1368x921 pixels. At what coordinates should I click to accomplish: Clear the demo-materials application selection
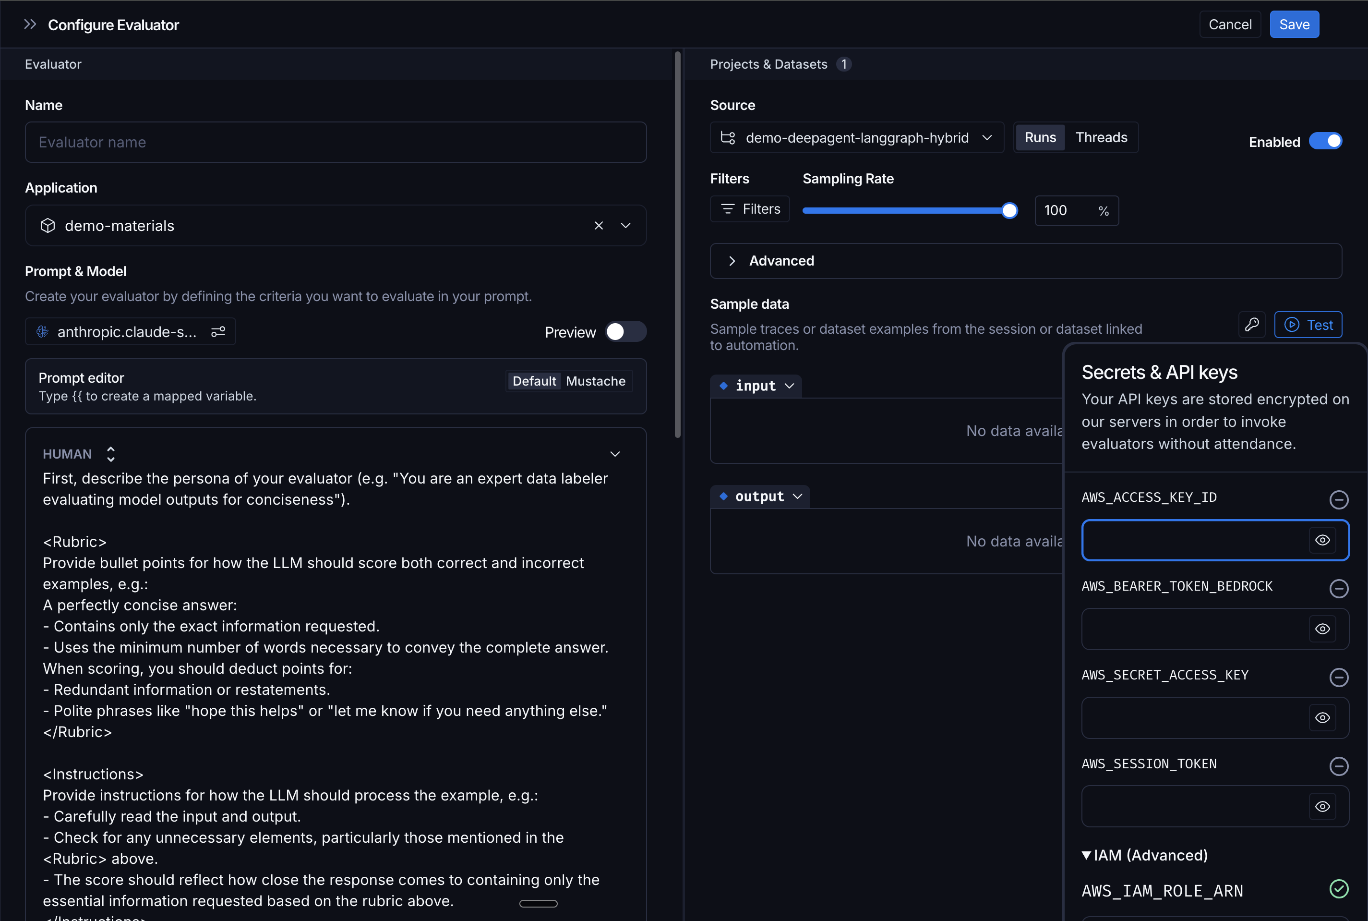[598, 226]
